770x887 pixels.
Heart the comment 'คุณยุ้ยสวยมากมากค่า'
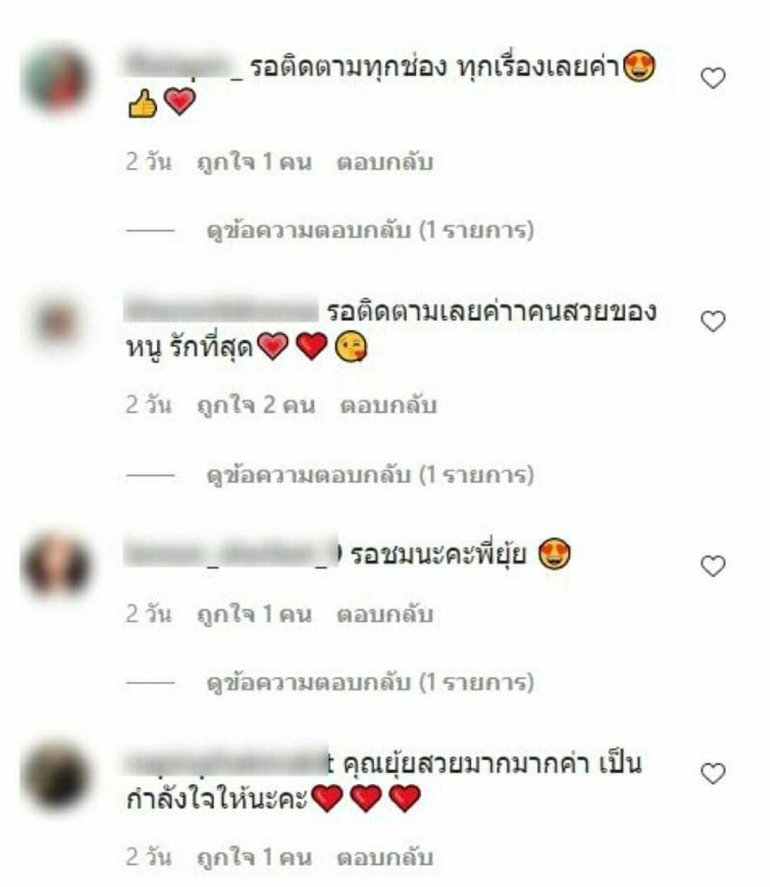click(713, 773)
